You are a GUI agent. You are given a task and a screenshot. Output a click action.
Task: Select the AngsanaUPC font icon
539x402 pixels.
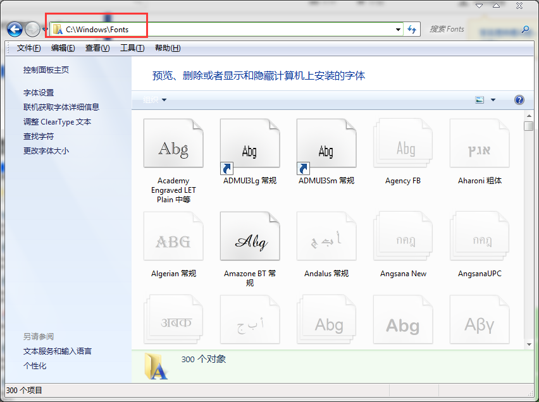480,236
